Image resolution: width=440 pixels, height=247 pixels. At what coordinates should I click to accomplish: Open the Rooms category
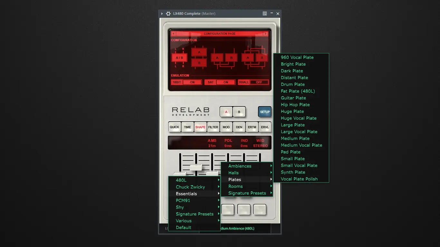tap(247, 186)
